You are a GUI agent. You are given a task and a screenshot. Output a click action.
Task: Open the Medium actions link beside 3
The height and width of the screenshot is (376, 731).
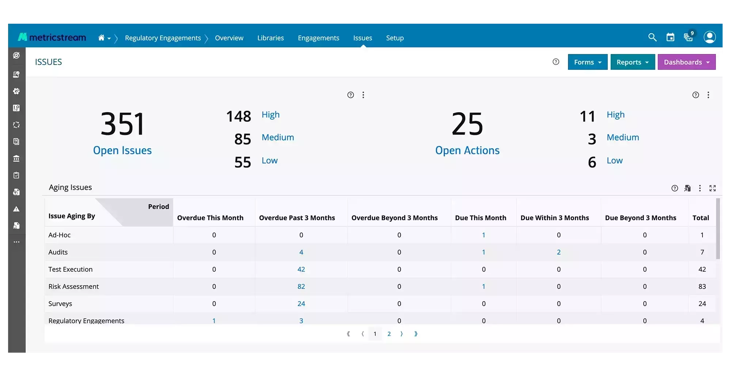[x=623, y=137]
